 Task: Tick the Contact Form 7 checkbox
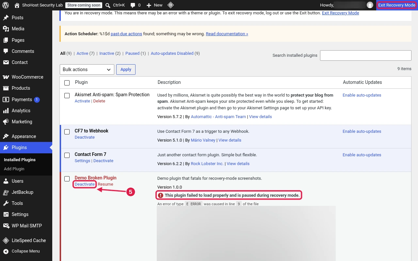click(67, 155)
